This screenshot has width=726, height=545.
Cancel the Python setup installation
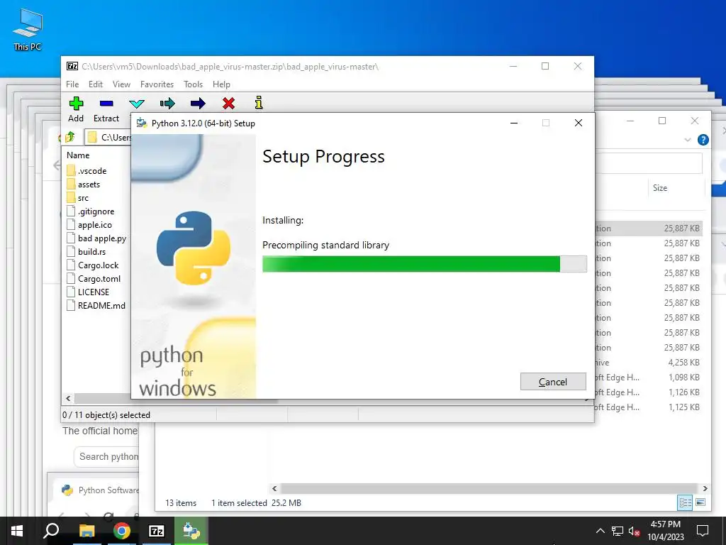tap(553, 381)
